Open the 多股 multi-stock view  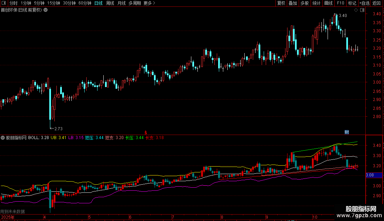pos(304,3)
